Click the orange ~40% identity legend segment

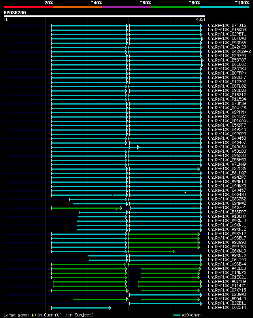point(77,7)
